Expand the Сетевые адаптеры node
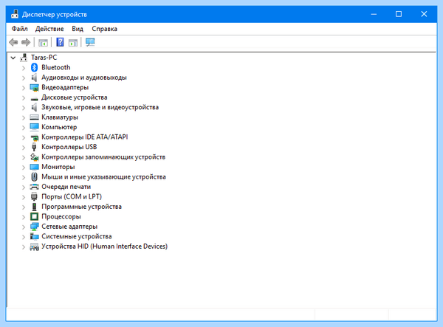 [24, 227]
